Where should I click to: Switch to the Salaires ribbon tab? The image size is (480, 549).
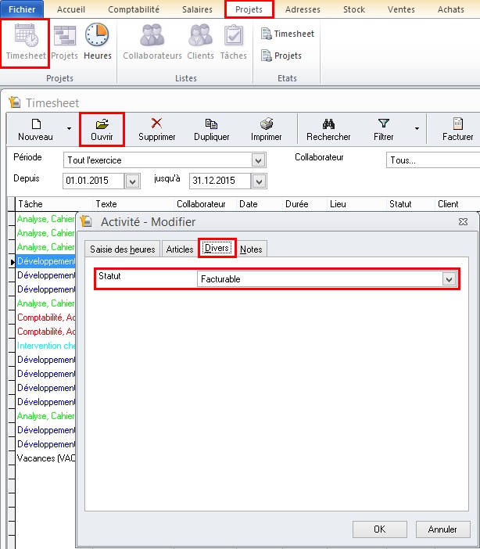tap(197, 9)
